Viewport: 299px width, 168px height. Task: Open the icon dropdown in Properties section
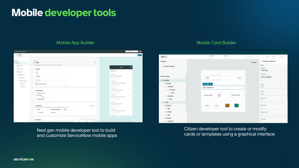coord(50,80)
